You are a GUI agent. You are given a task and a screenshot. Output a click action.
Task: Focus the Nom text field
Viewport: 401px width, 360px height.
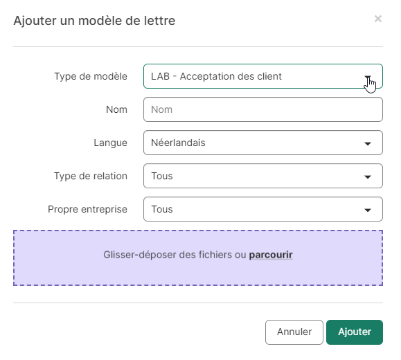(x=263, y=109)
